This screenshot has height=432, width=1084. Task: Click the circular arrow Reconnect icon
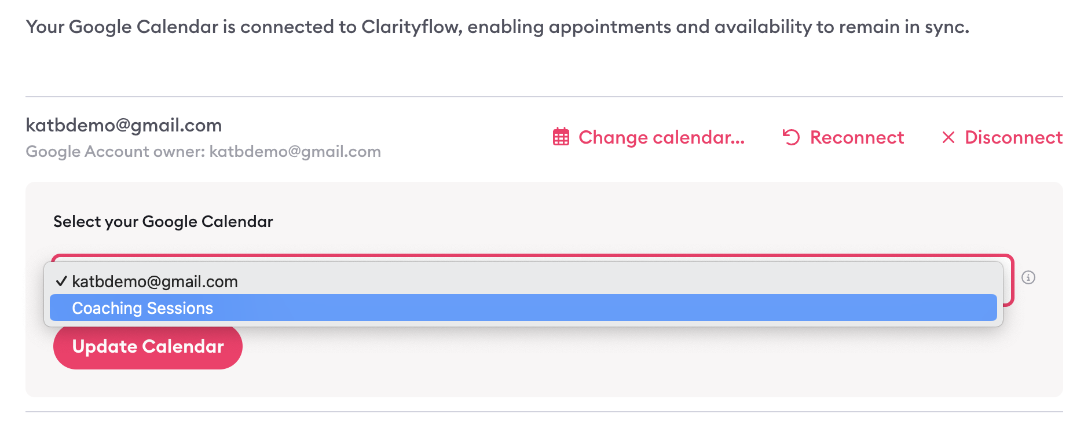tap(791, 137)
